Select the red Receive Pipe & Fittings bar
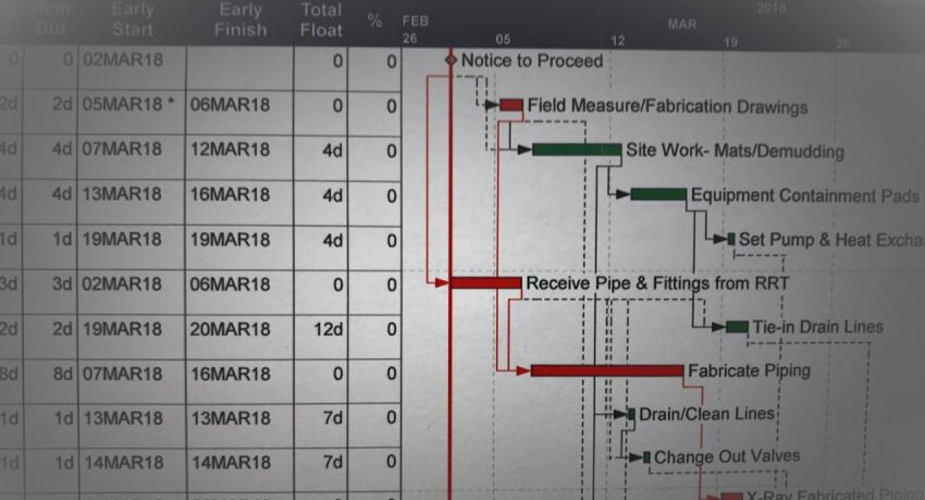 click(x=486, y=283)
